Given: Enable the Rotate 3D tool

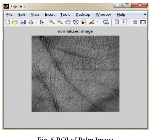Looking at the screenshot, I should [75, 22].
